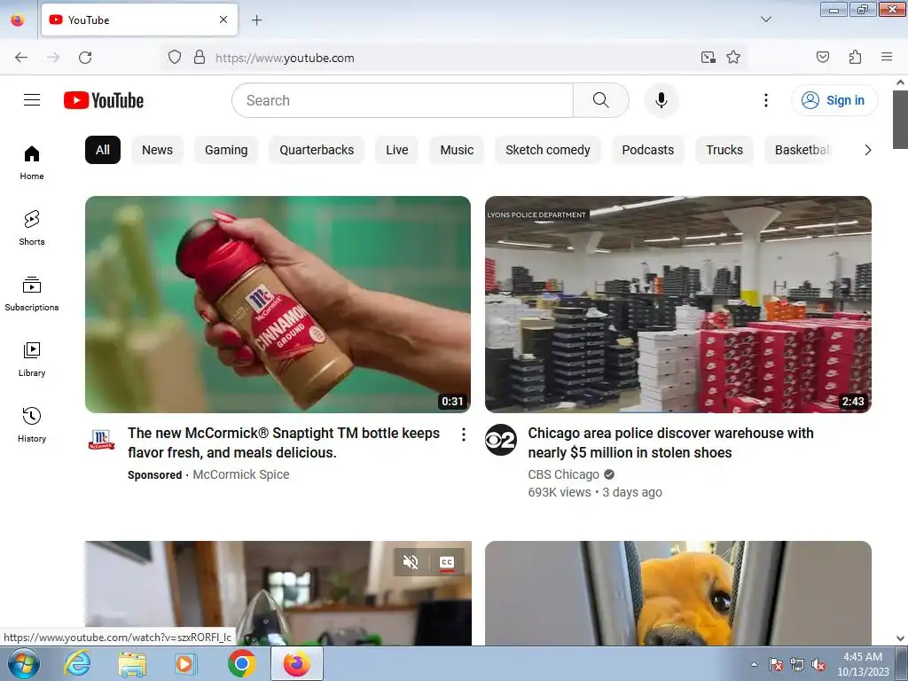Click scrollbar down arrow
908x681 pixels.
tap(901, 638)
